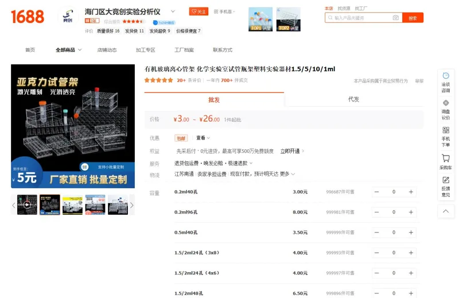Select the fourth gallery thumbnail
The height and width of the screenshot is (298, 459).
point(95,204)
